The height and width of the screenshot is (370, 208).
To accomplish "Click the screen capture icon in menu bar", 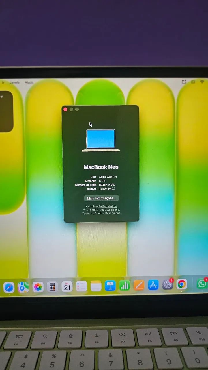I will (x=184, y=82).
